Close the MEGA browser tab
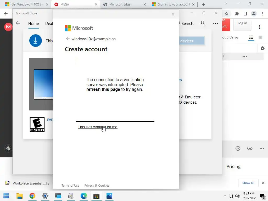 96,4
